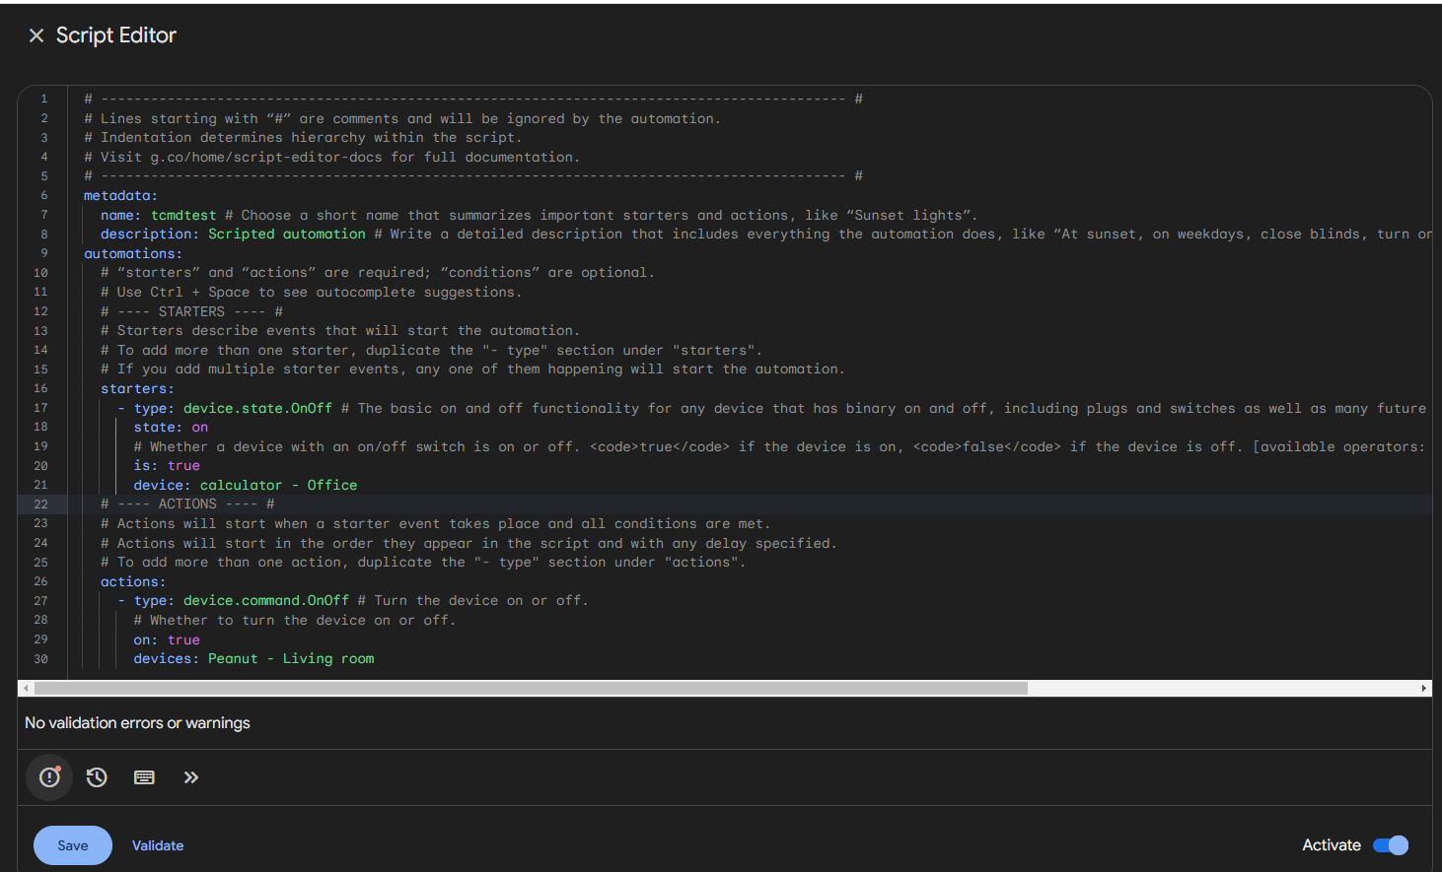The width and height of the screenshot is (1442, 872).
Task: Click the 'starters:' key on line 16
Action: (137, 389)
